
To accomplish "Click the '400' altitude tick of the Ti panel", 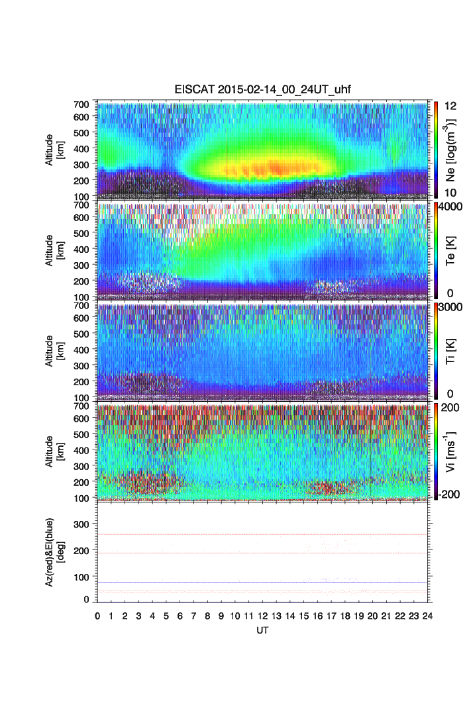I will point(81,350).
